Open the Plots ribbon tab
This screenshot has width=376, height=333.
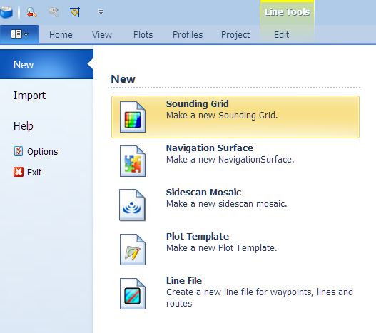(x=143, y=35)
